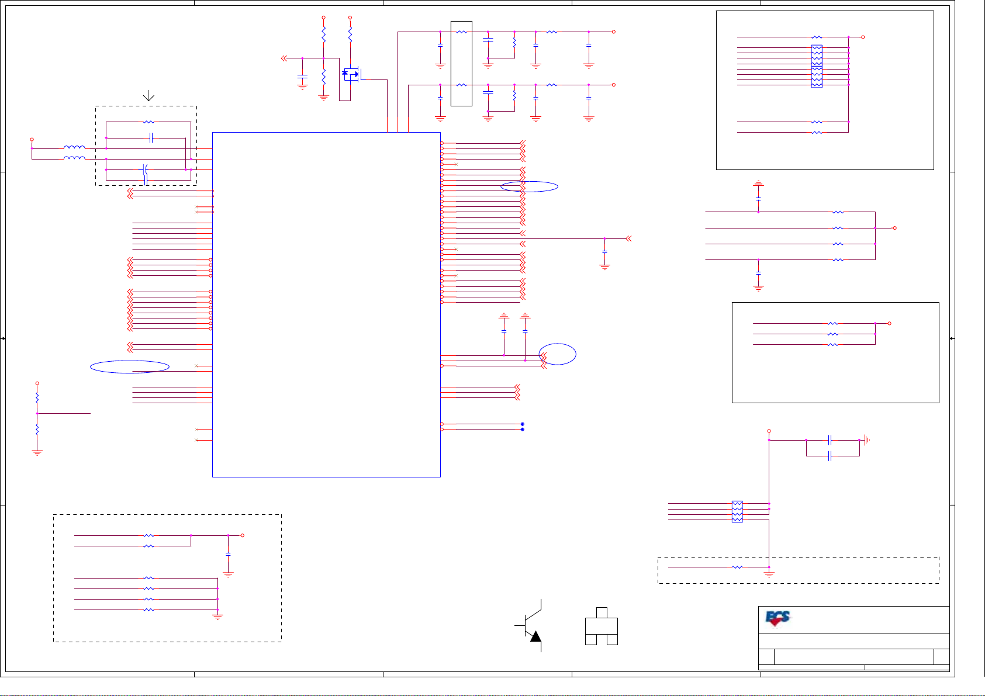Select the single resistor inside the bottom-right dashed box

(738, 567)
